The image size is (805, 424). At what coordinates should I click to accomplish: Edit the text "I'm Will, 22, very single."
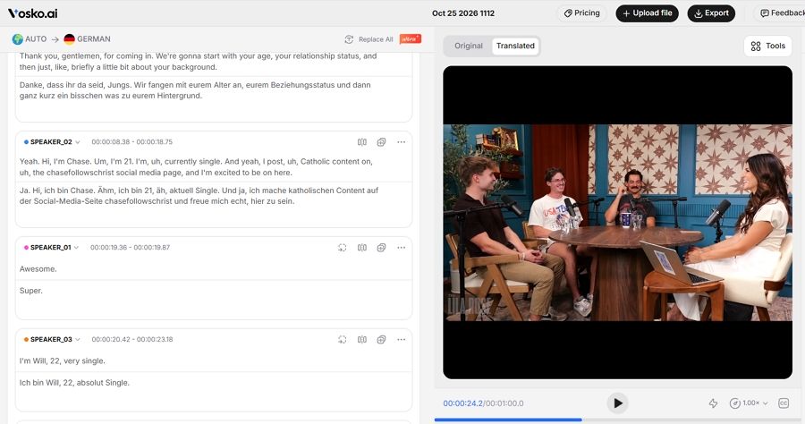coord(62,360)
